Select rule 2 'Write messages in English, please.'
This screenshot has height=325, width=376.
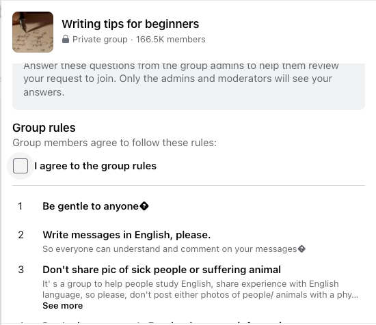pyautogui.click(x=126, y=235)
